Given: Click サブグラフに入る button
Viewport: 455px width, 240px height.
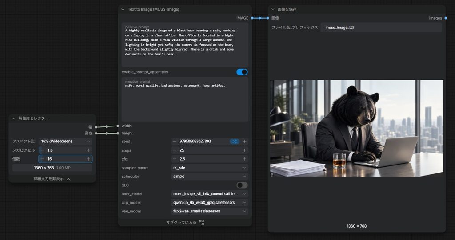Looking at the screenshot, I should point(185,223).
